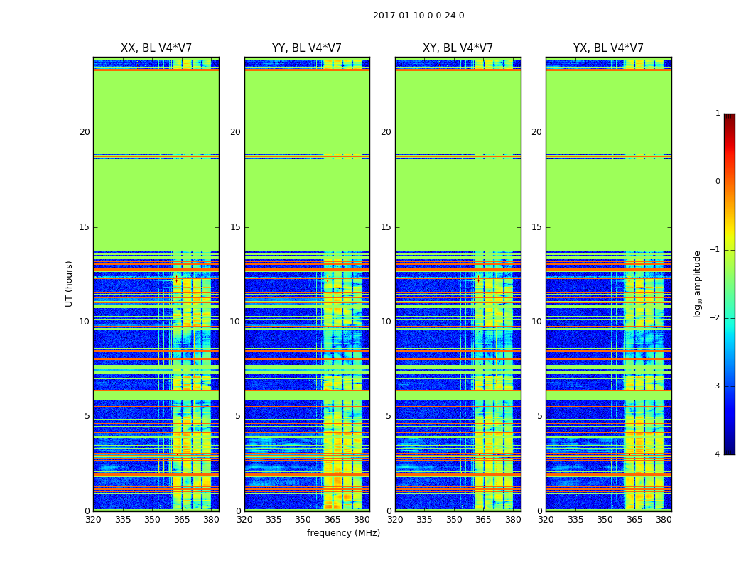Click the UT (hours) y-axis label

pyautogui.click(x=70, y=283)
